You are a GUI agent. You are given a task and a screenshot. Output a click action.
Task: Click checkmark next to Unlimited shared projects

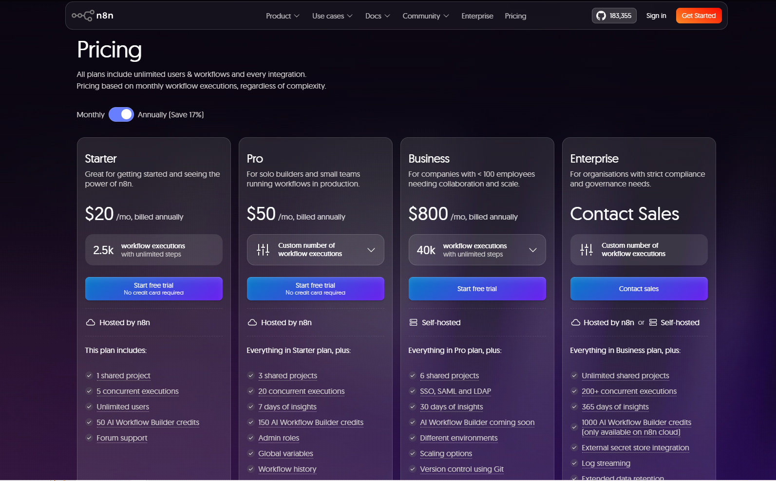(574, 375)
